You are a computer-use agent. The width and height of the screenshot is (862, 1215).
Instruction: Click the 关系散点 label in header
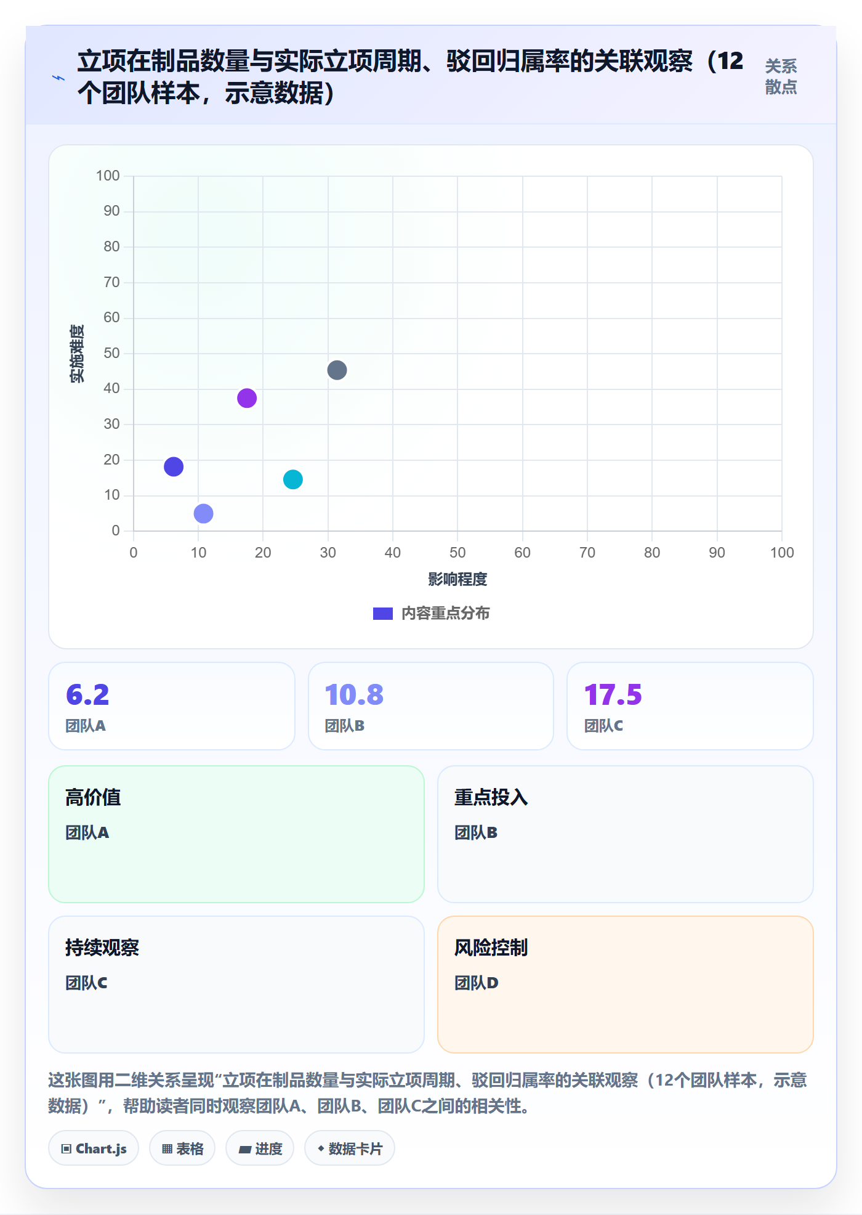click(781, 76)
